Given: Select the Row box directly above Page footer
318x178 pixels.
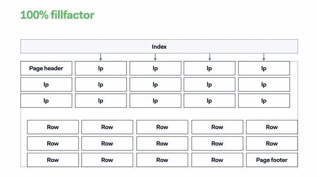Looking at the screenshot, I should click(x=272, y=144).
